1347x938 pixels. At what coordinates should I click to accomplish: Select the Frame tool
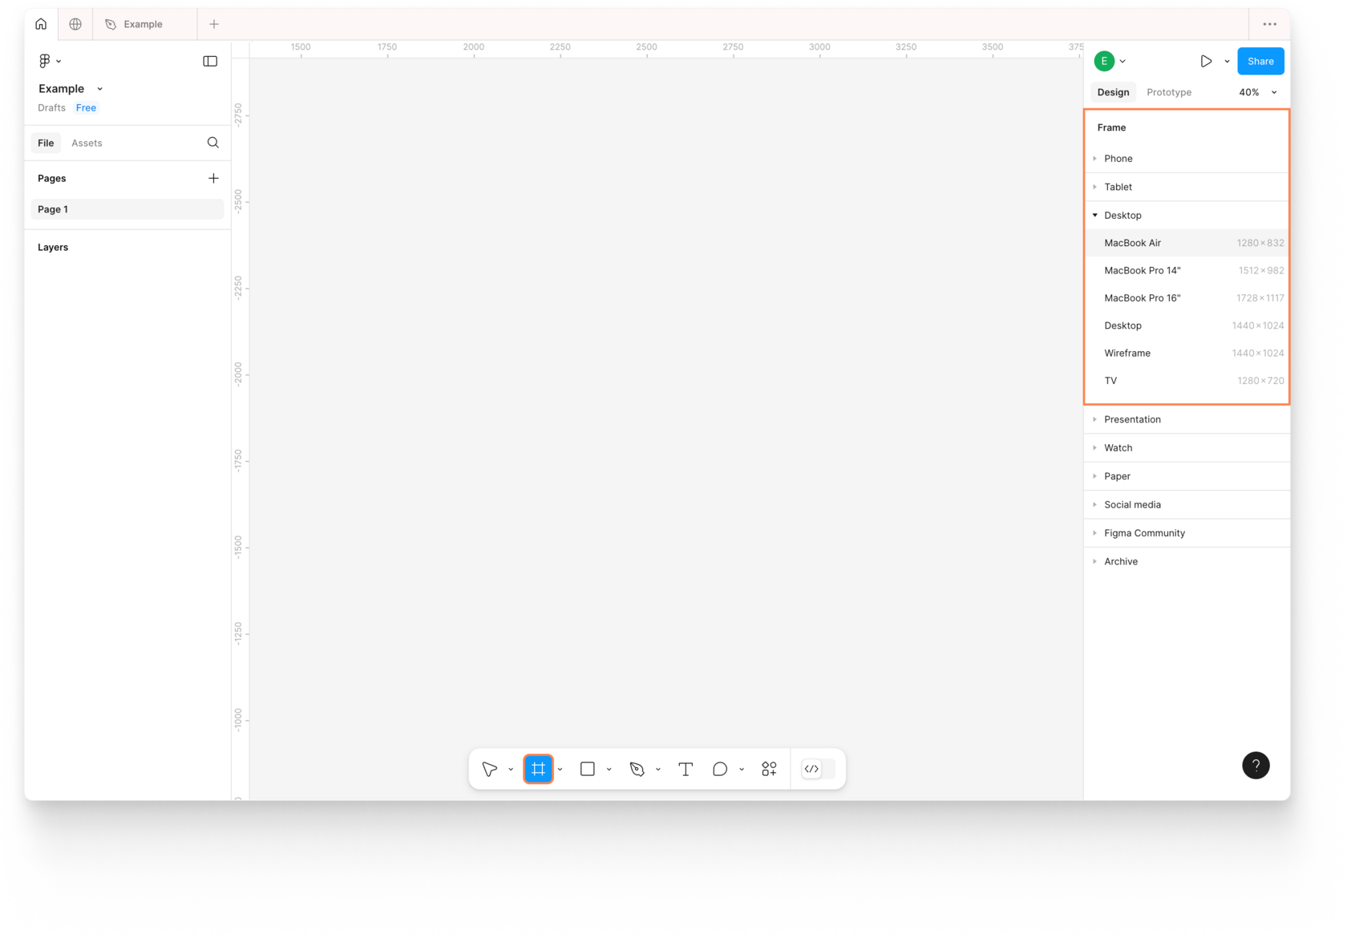point(539,769)
